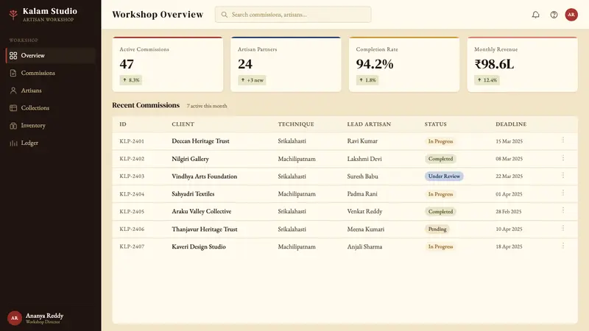Open the Overview sidebar icon
This screenshot has width=589, height=331.
(13, 56)
